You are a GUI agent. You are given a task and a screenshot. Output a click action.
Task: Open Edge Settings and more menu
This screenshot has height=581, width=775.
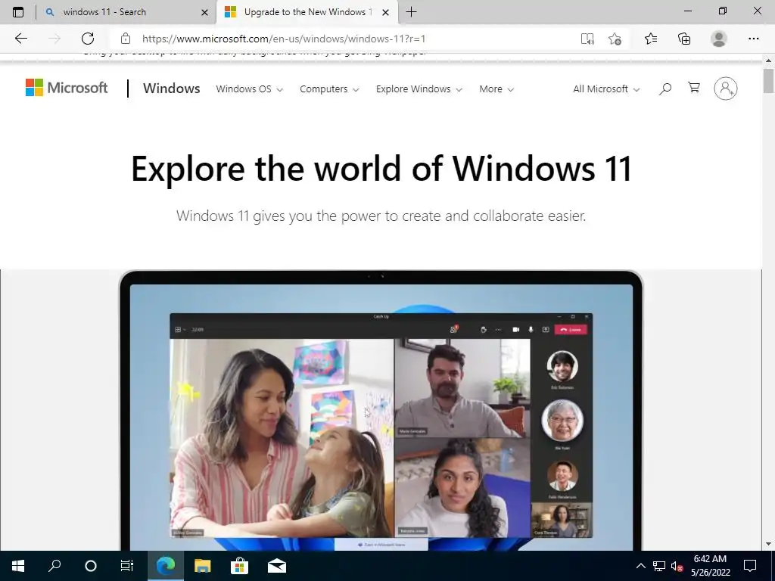753,39
